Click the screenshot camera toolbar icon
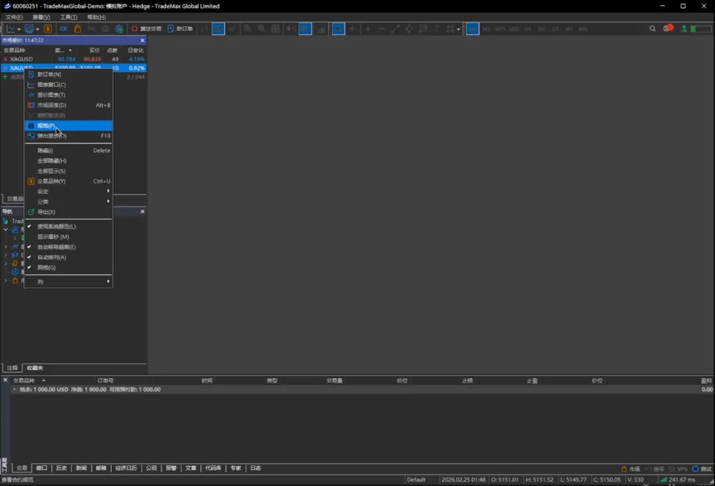The height and width of the screenshot is (486, 715). pyautogui.click(x=321, y=29)
